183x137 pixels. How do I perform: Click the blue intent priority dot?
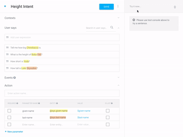point(5,6)
